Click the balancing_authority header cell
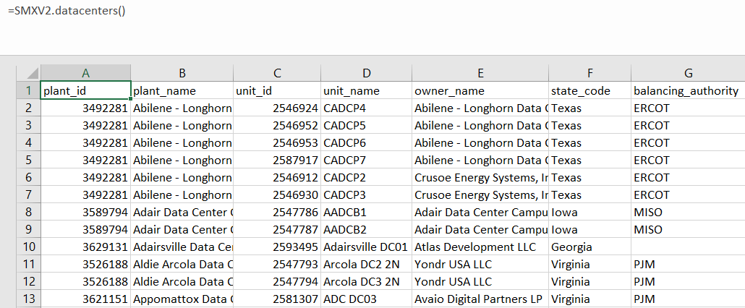This screenshot has height=308, width=745. click(x=688, y=90)
